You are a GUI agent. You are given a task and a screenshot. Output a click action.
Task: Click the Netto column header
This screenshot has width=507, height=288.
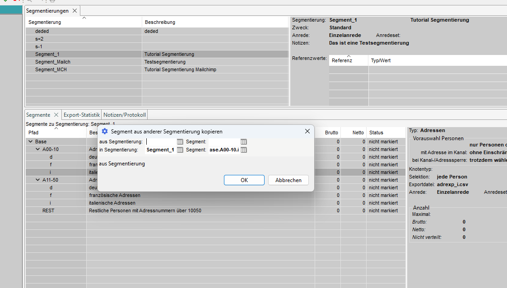358,133
